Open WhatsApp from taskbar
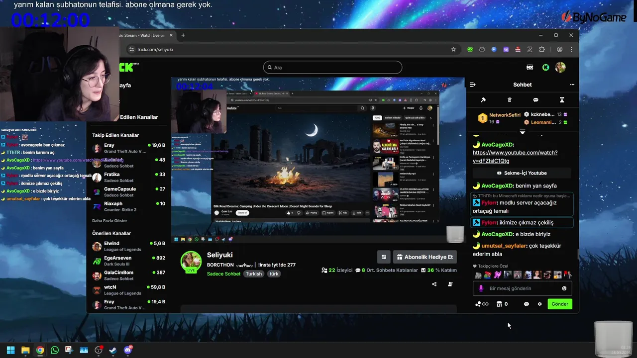 [x=55, y=350]
